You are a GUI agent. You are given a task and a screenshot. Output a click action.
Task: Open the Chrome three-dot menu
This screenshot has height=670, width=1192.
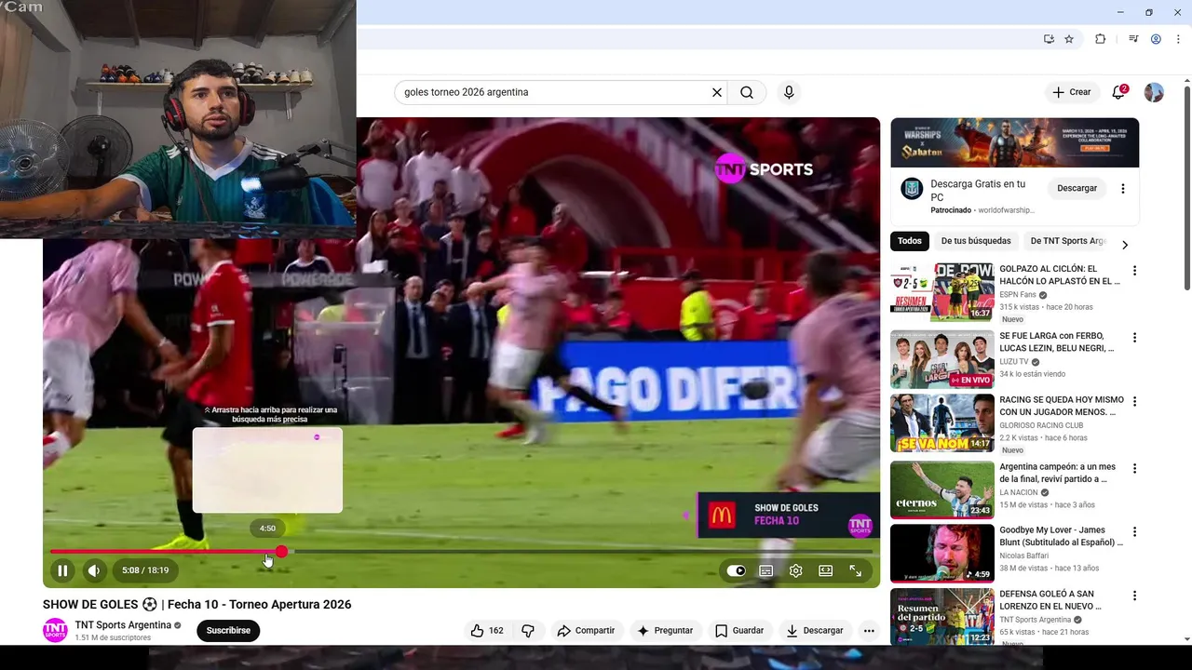tap(1179, 39)
